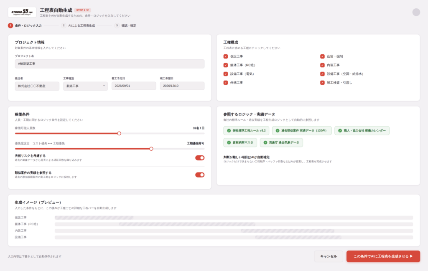
Task: Click the check icon on 職人・協力会社 稼働カレンダー chip
Action: point(340,131)
